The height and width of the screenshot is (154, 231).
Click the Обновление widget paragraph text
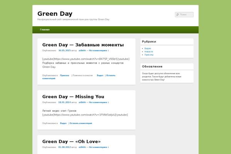pos(162,77)
